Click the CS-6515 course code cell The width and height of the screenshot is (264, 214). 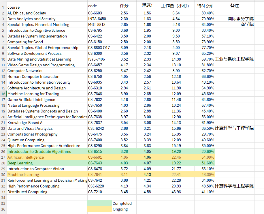[95, 151]
